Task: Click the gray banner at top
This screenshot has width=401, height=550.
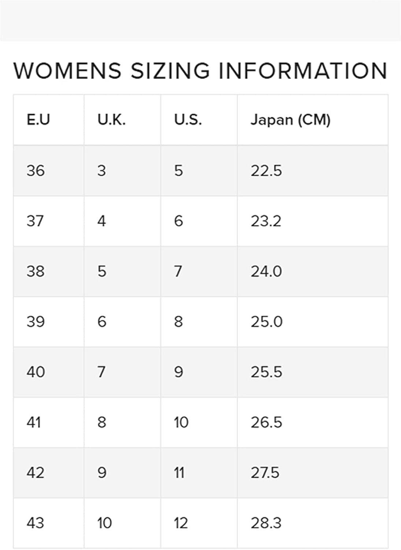Action: click(x=200, y=20)
